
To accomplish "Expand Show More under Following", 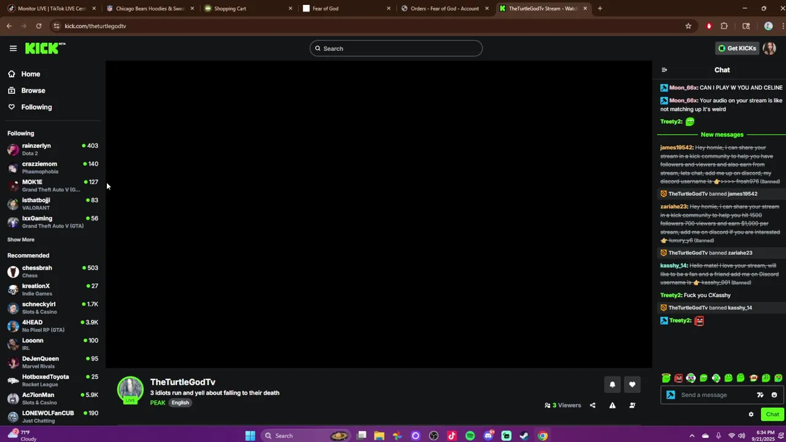I will (x=21, y=239).
